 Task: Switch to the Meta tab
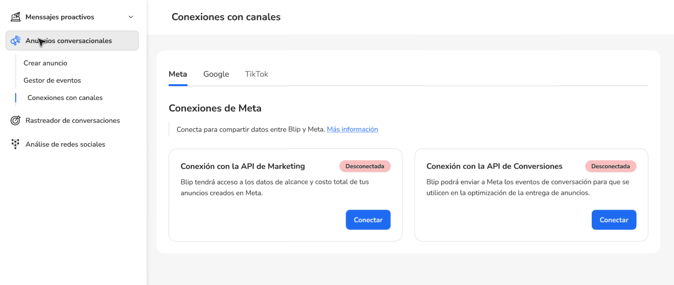point(178,74)
